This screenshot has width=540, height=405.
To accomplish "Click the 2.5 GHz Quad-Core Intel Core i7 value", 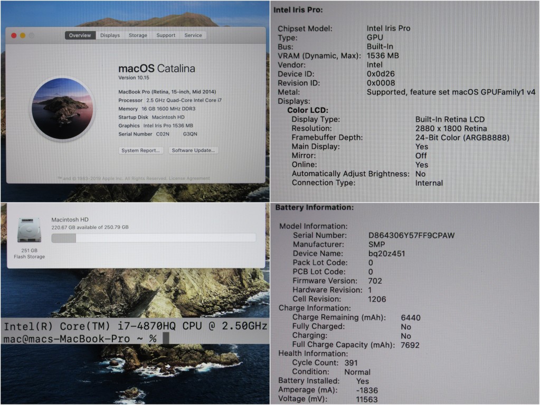I will click(x=184, y=101).
